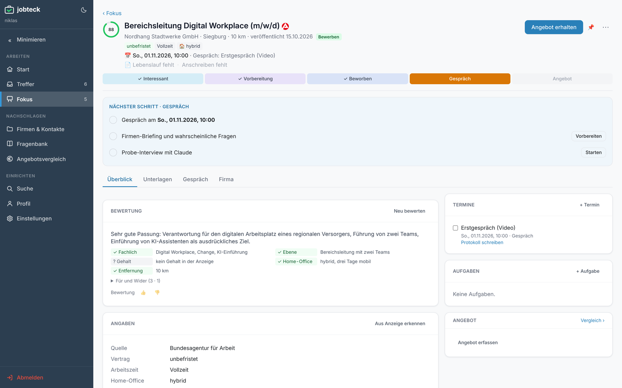Screen dimensions: 622x388
Task: Click the document icon by Lebenslauf fehlt
Action: coord(128,65)
